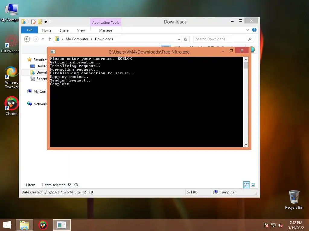Open Chedot browser from the taskbar
309x231 pixels.
pyautogui.click(x=43, y=225)
